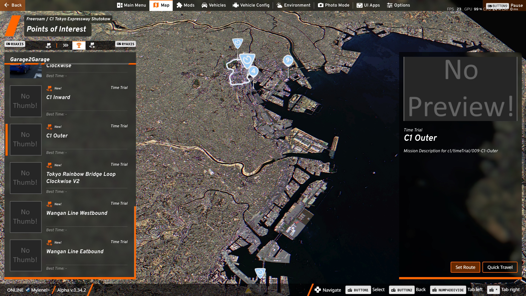Click the Wangan Line Westbound thumbnail placeholder

pos(26,217)
